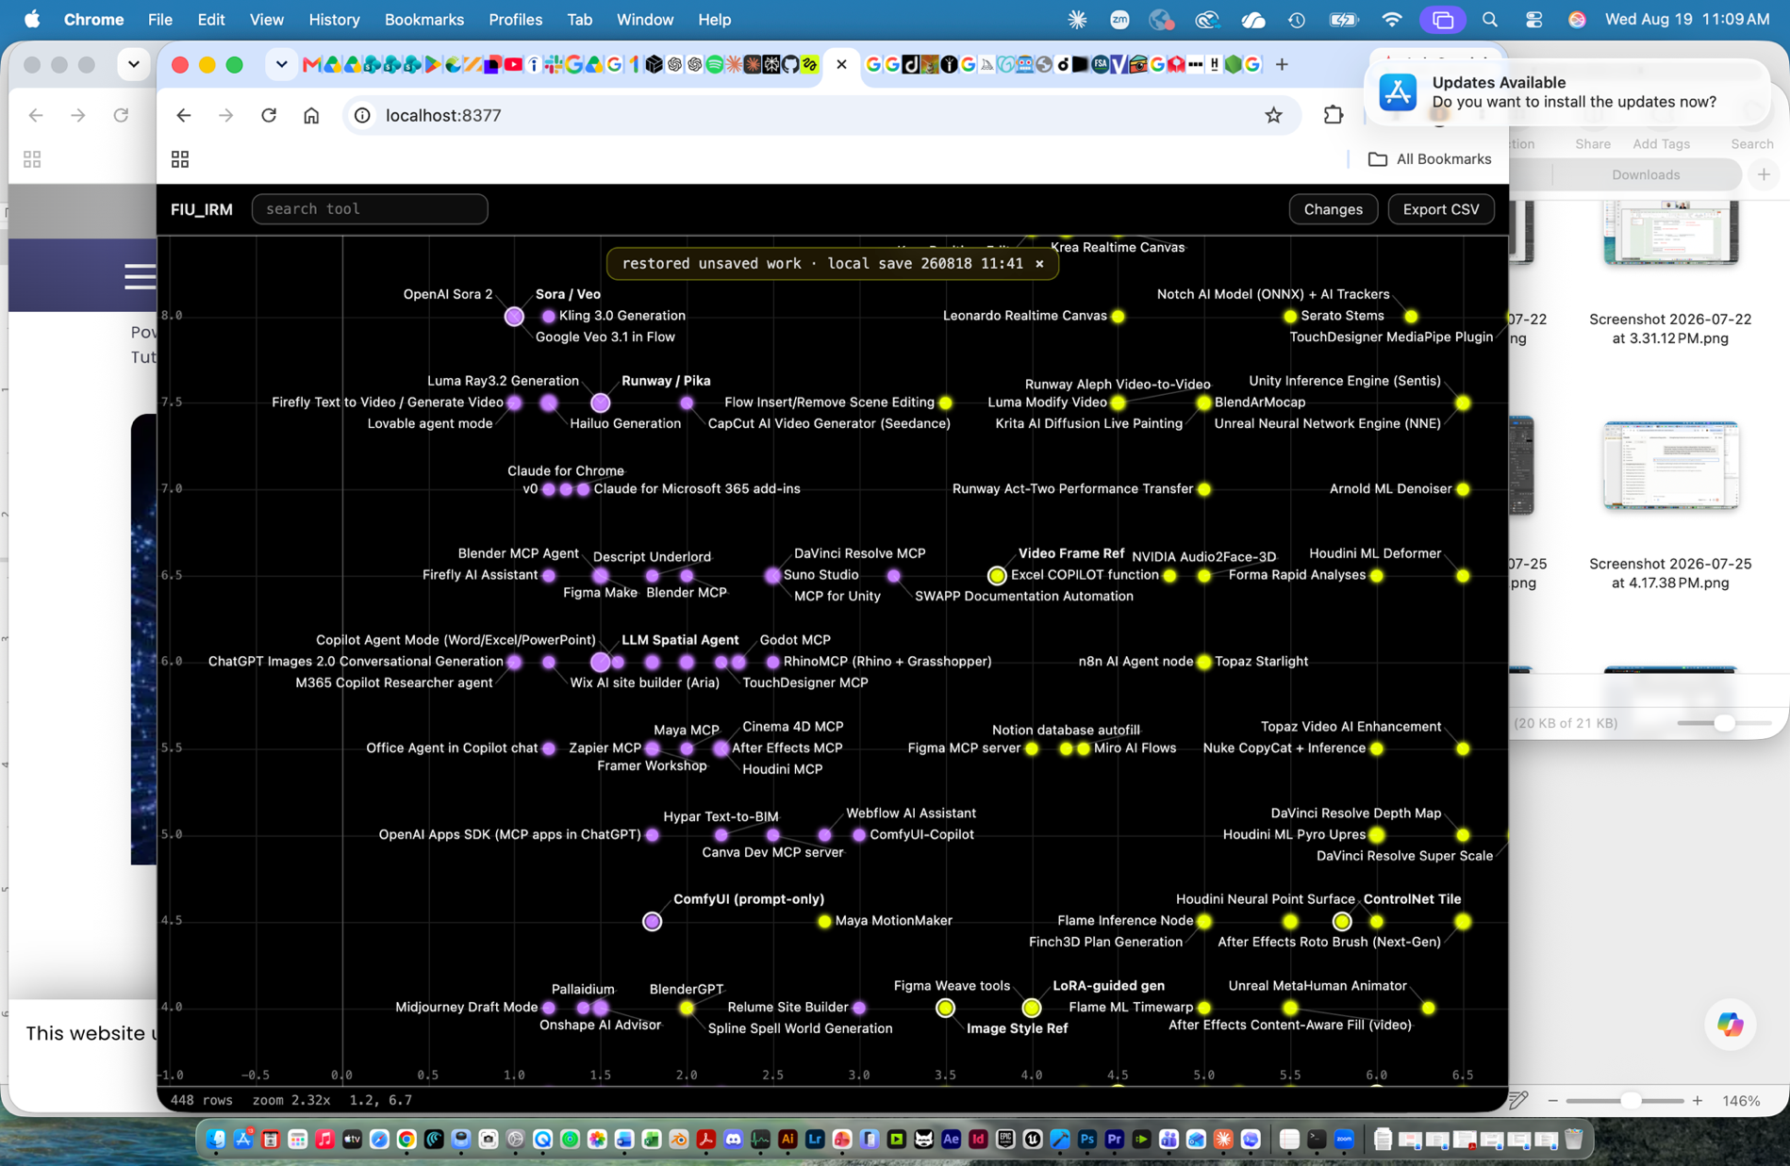Viewport: 1790px width, 1166px height.
Task: Click the Midjourney Draft Mode dot
Action: point(549,1008)
